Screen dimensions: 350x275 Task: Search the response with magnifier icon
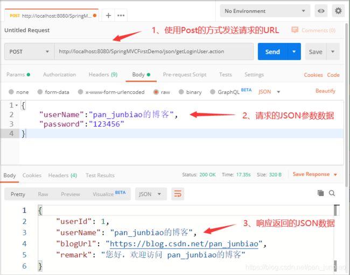[x=332, y=193]
